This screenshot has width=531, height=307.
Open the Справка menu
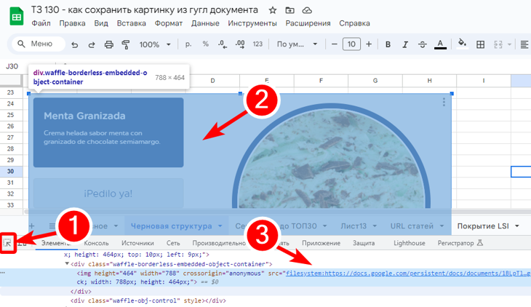[x=354, y=23]
